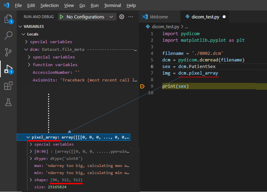Collapse the VARIABLES section
267x192 pixels.
pos(20,27)
